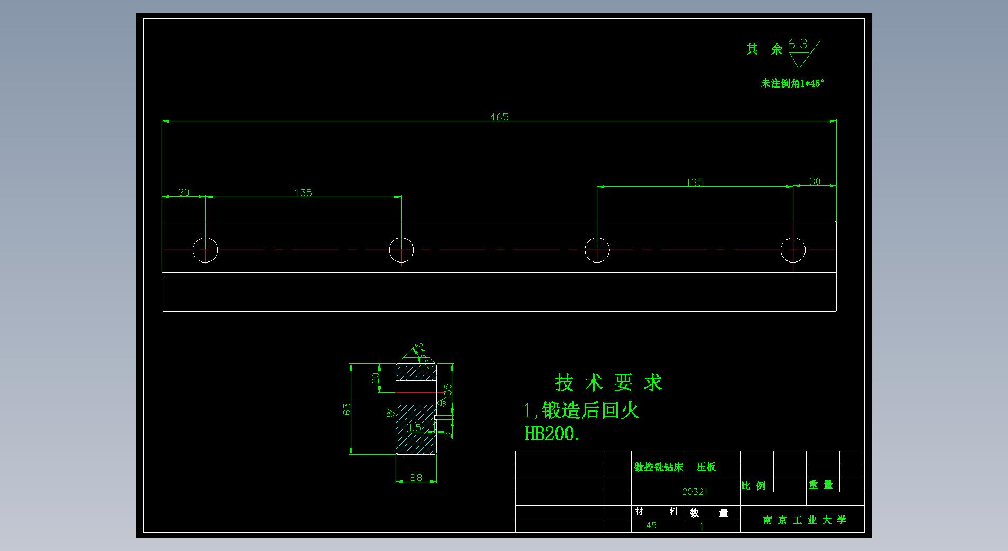Image resolution: width=1008 pixels, height=551 pixels.
Task: Select the "数量" label
Action: pyautogui.click(x=709, y=513)
